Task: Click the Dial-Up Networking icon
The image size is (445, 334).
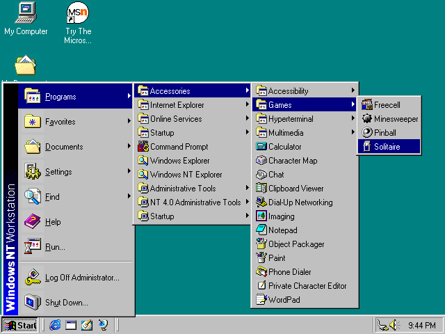Action: [261, 202]
